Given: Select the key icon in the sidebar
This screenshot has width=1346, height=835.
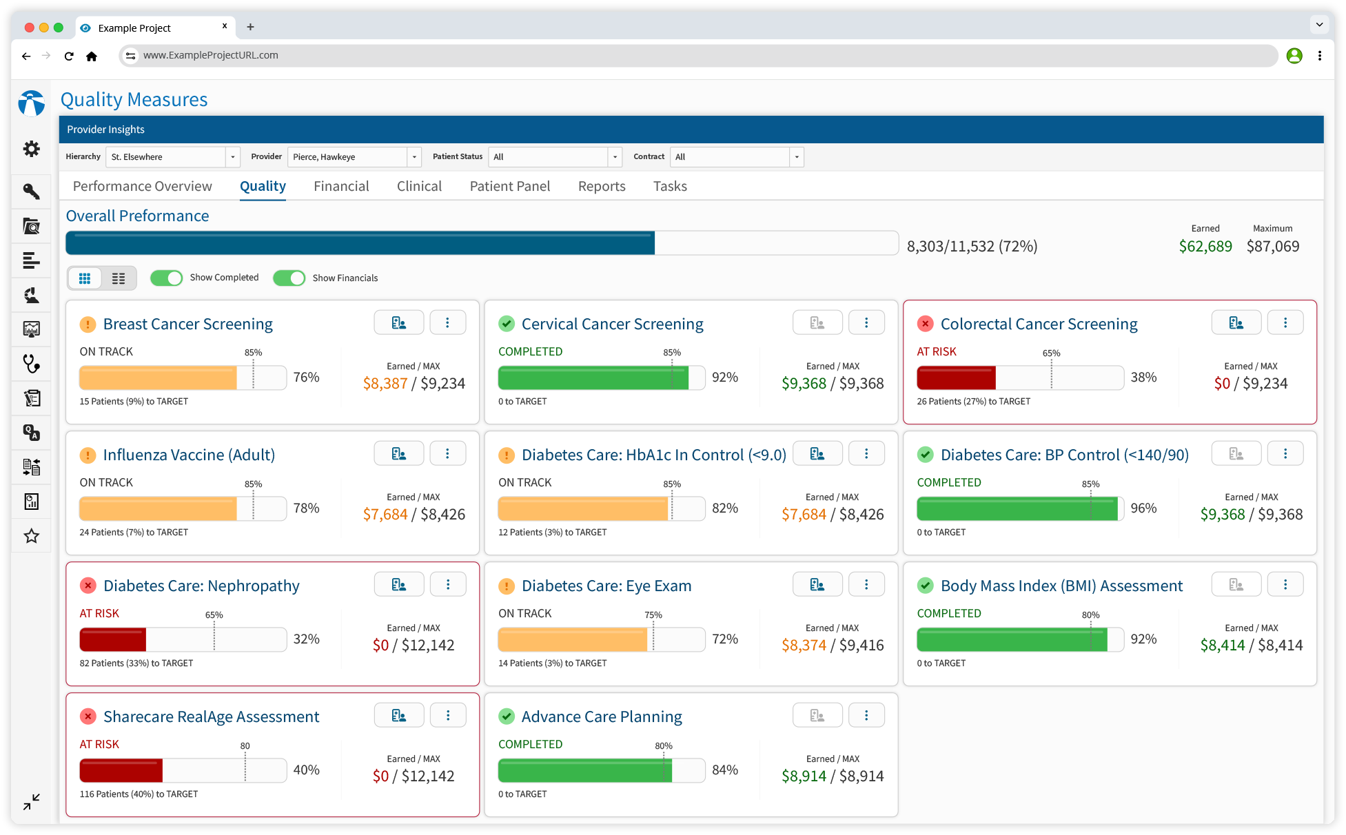Looking at the screenshot, I should pyautogui.click(x=32, y=191).
